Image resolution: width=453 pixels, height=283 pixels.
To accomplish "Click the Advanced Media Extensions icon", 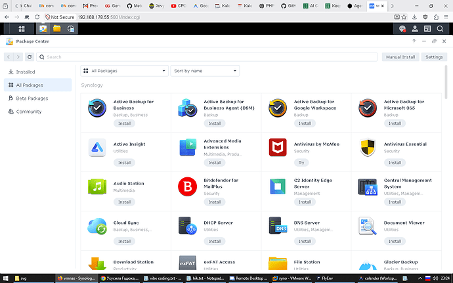I will pos(188,148).
